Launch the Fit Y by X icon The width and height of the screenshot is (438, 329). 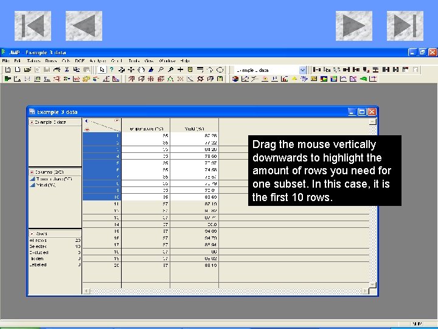17,79
